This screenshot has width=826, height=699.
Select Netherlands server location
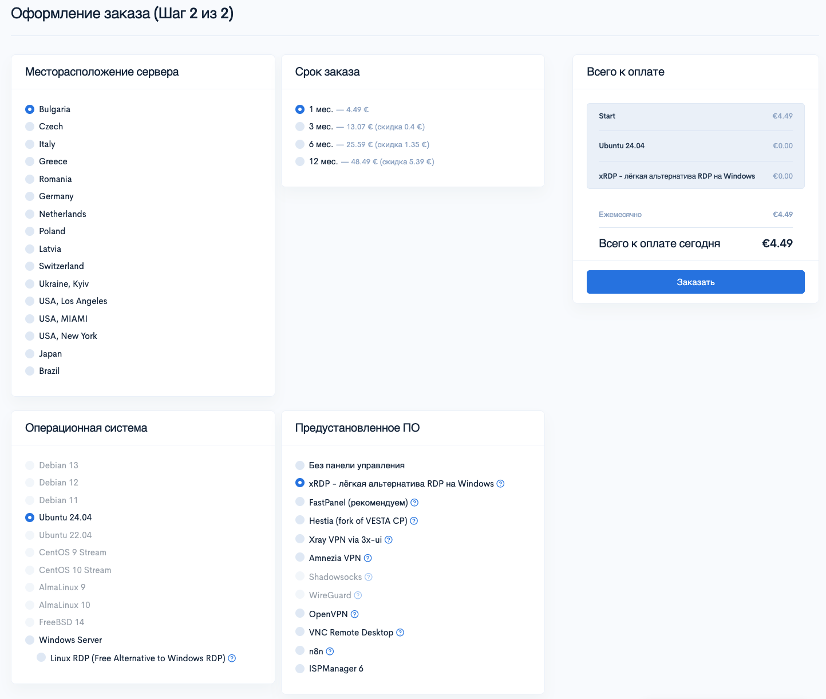tap(30, 214)
